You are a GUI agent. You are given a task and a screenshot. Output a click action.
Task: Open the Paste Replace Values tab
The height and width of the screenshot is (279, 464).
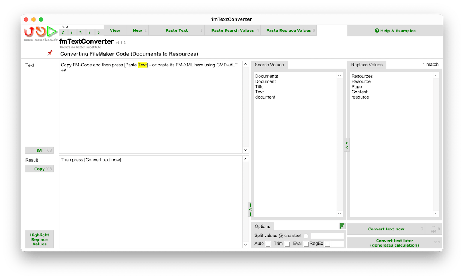click(x=288, y=30)
